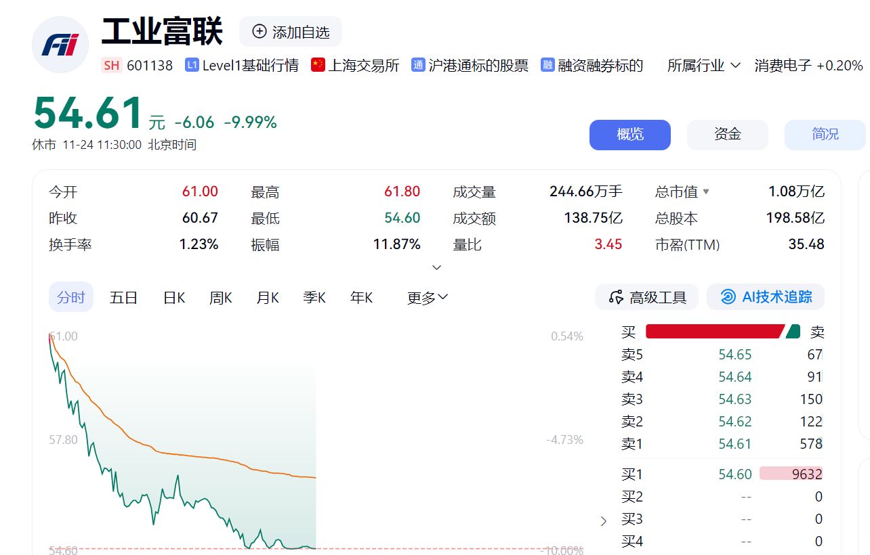This screenshot has height=555, width=870.
Task: Switch to the 简况 tab
Action: click(825, 135)
